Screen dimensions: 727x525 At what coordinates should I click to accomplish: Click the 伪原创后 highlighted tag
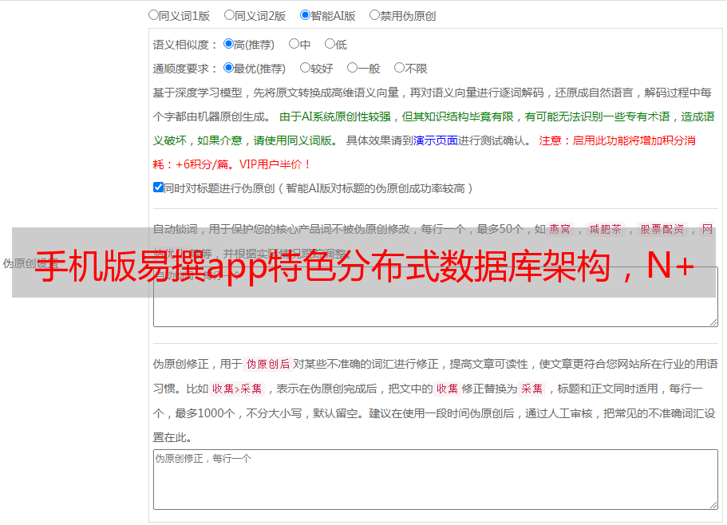pos(267,364)
